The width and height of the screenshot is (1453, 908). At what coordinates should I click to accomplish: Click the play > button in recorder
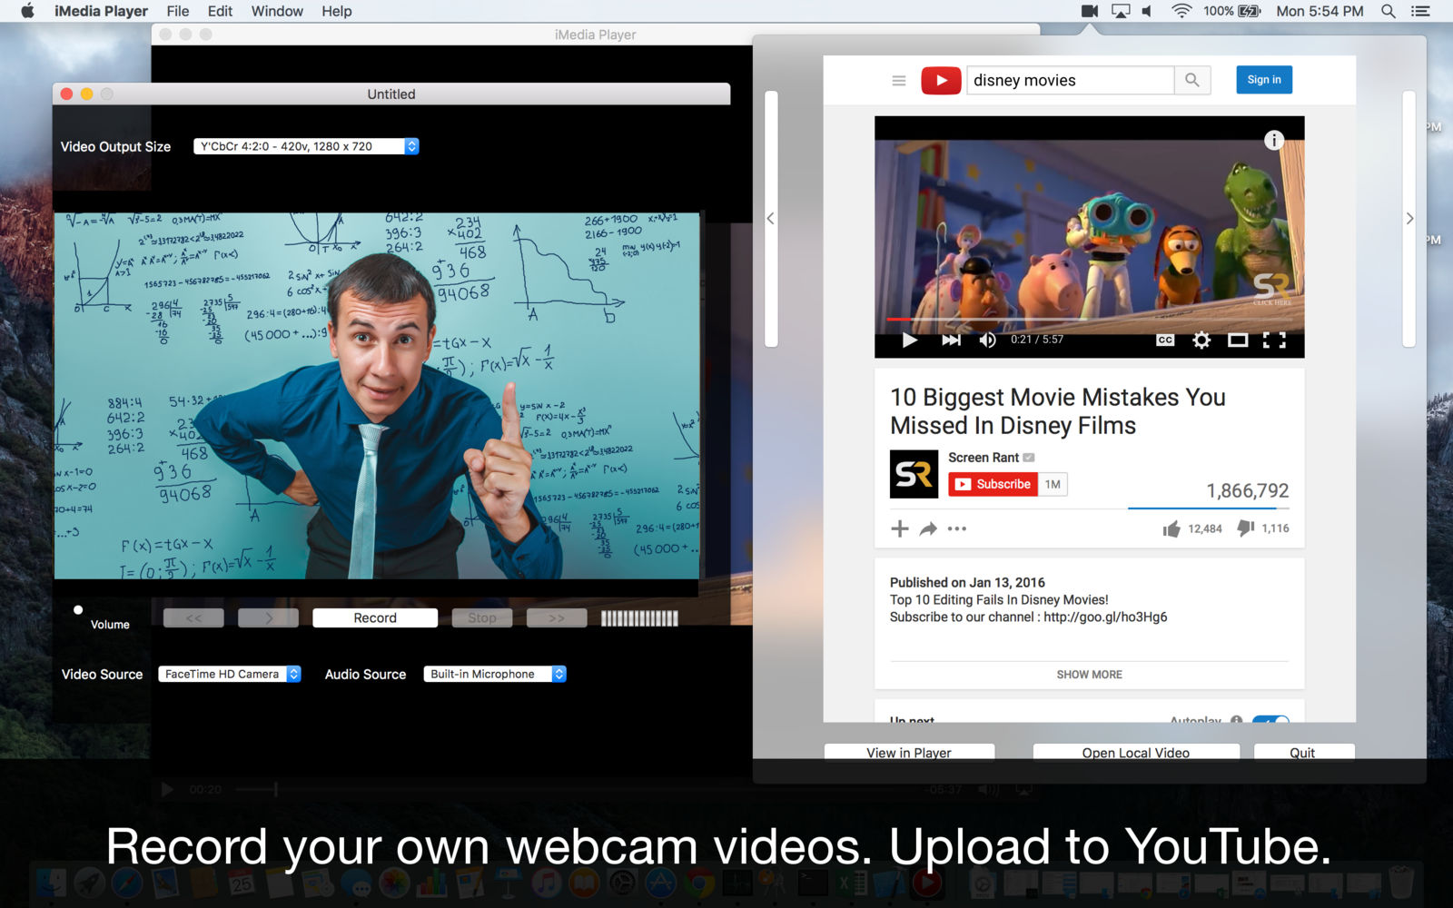pos(268,617)
